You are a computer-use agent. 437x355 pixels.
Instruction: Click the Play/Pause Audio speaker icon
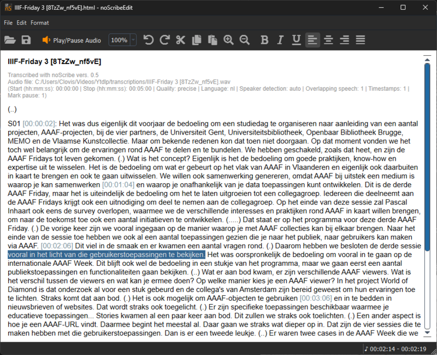pos(46,39)
